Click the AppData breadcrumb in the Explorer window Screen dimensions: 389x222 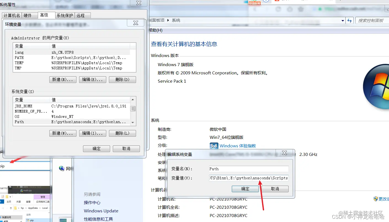pos(33,208)
